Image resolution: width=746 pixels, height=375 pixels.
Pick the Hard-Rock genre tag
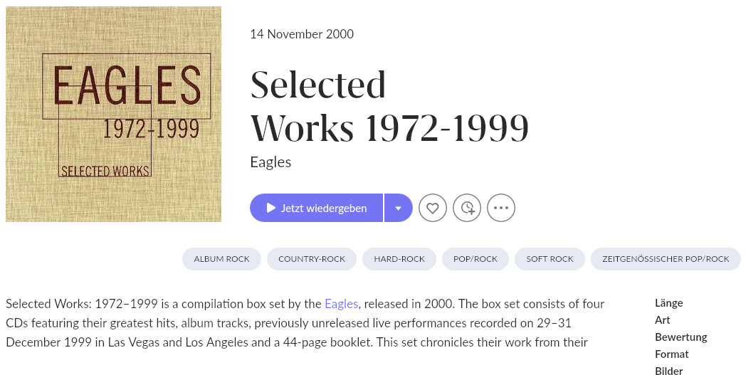399,259
